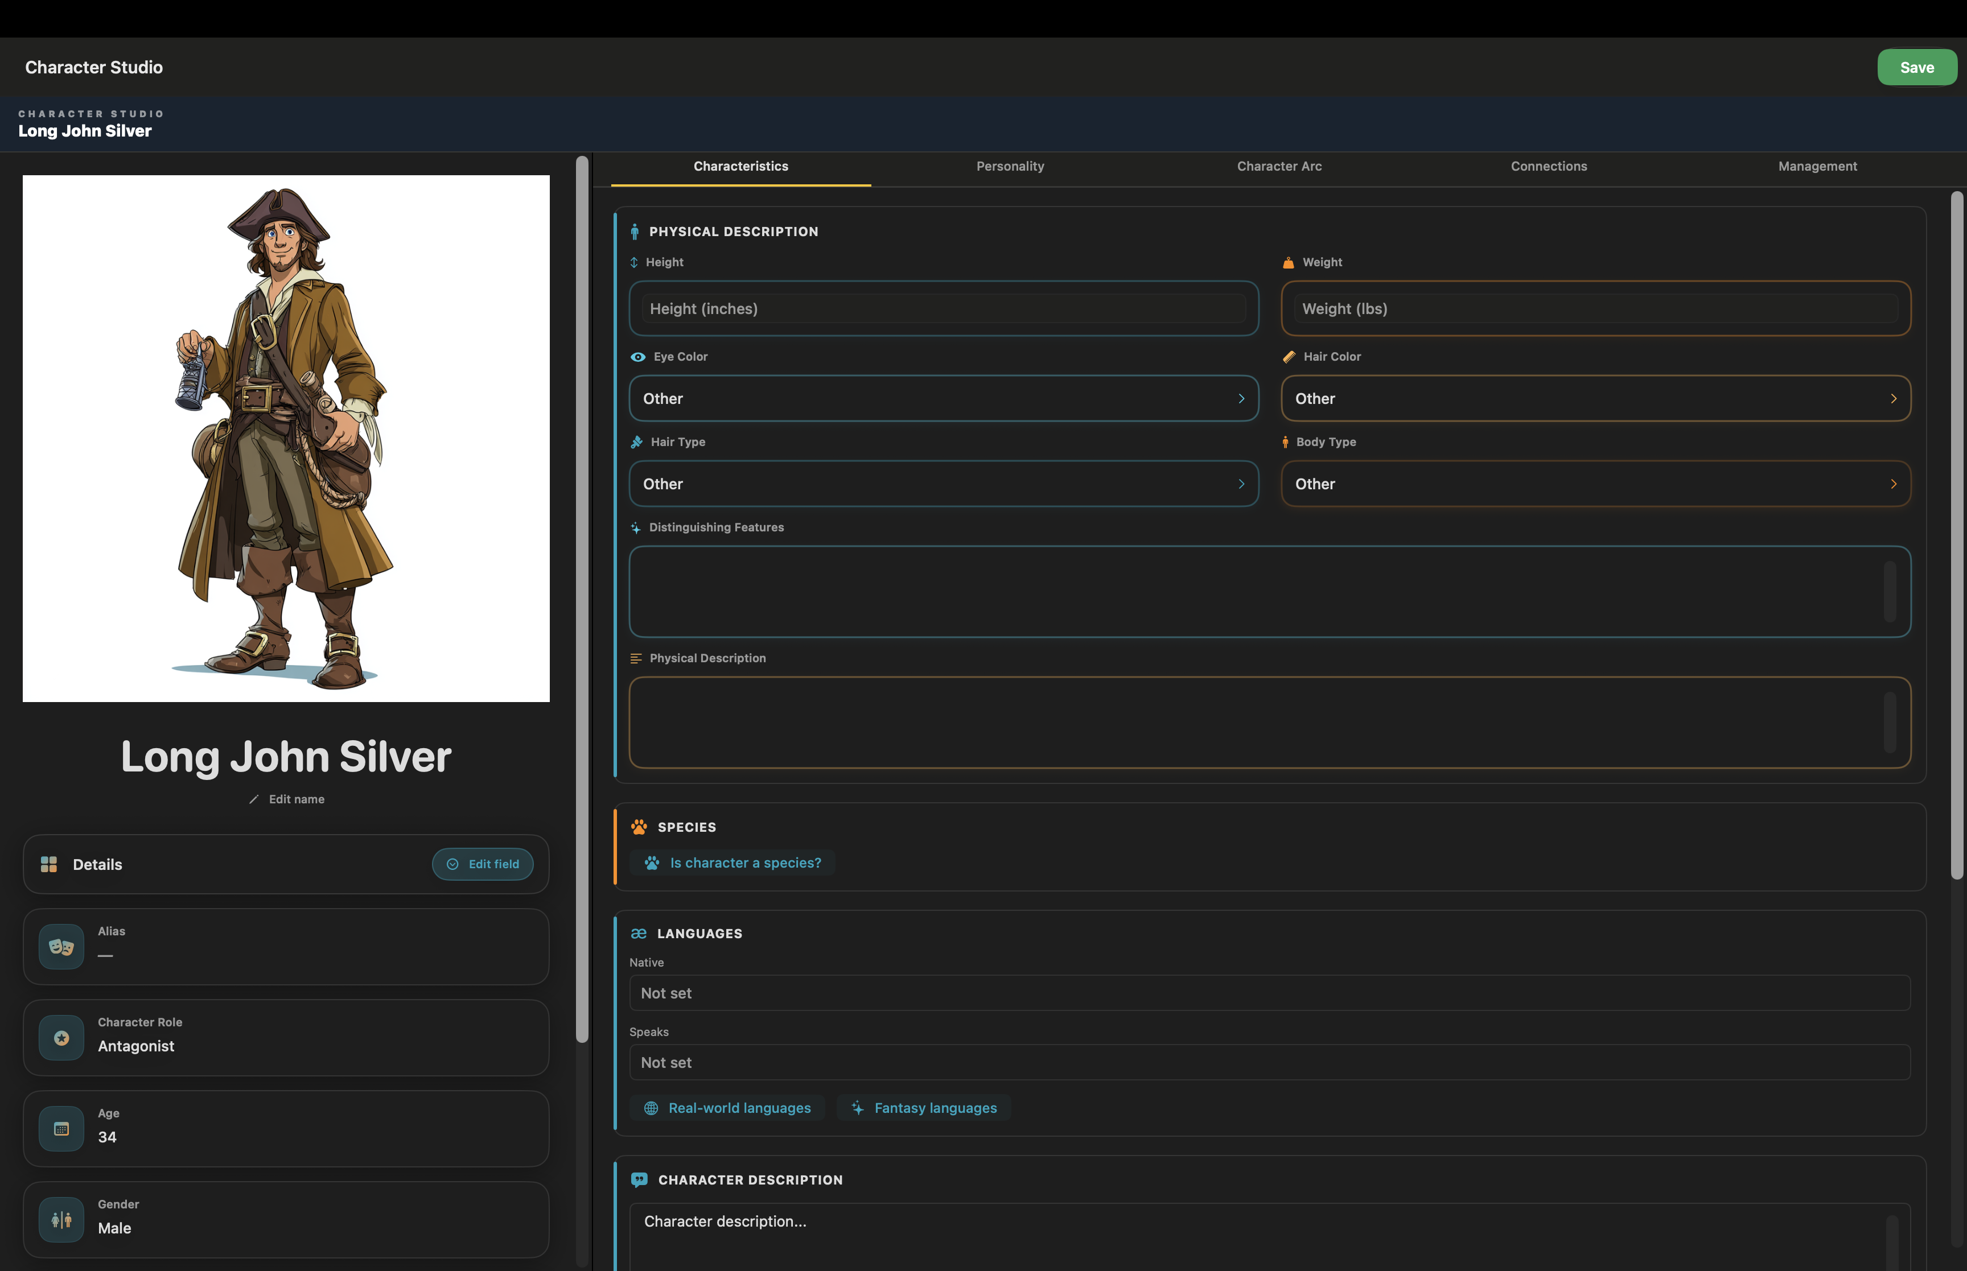
Task: Click the Species paw print icon
Action: 639,827
